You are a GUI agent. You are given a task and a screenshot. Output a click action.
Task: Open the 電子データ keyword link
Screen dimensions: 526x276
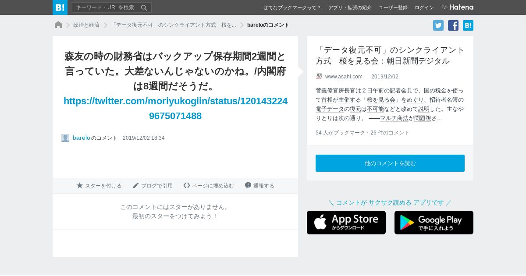330,109
